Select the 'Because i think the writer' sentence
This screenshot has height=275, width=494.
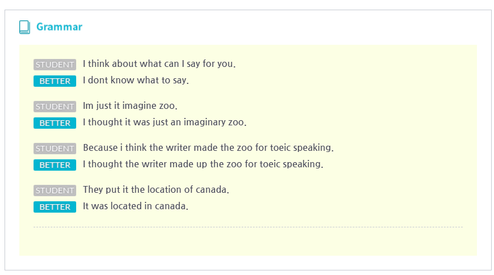tap(208, 148)
